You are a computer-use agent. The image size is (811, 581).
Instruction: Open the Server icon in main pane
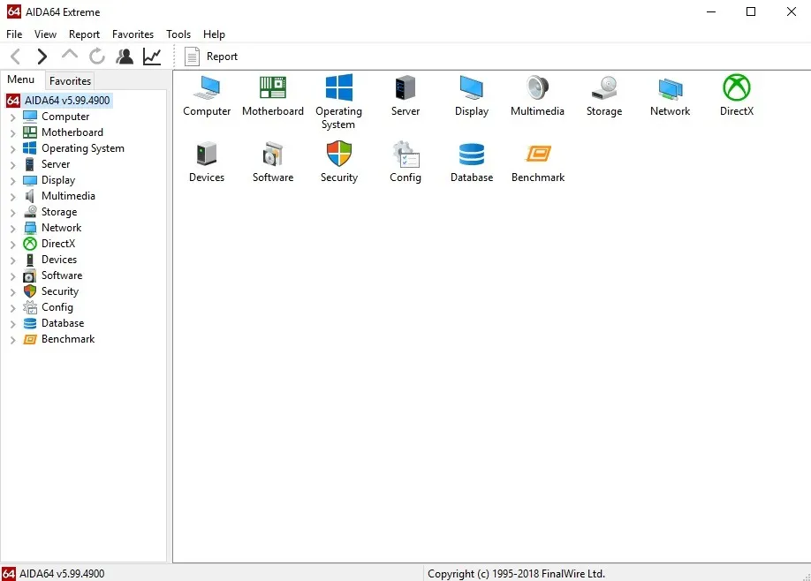click(405, 87)
